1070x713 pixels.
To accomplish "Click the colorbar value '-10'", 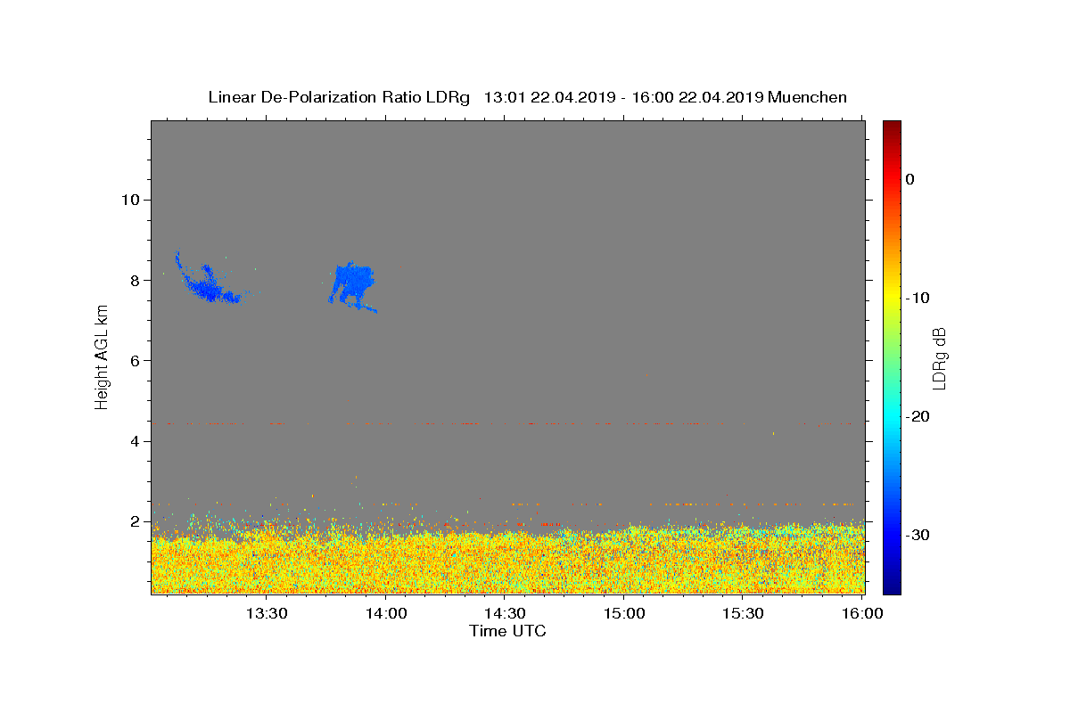I will click(918, 298).
